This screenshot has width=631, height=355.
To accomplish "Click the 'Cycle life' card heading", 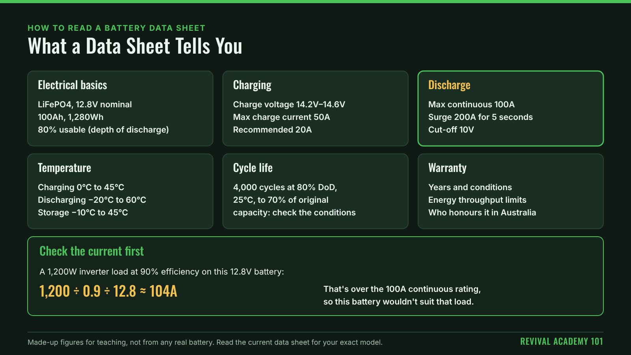I will [x=253, y=168].
